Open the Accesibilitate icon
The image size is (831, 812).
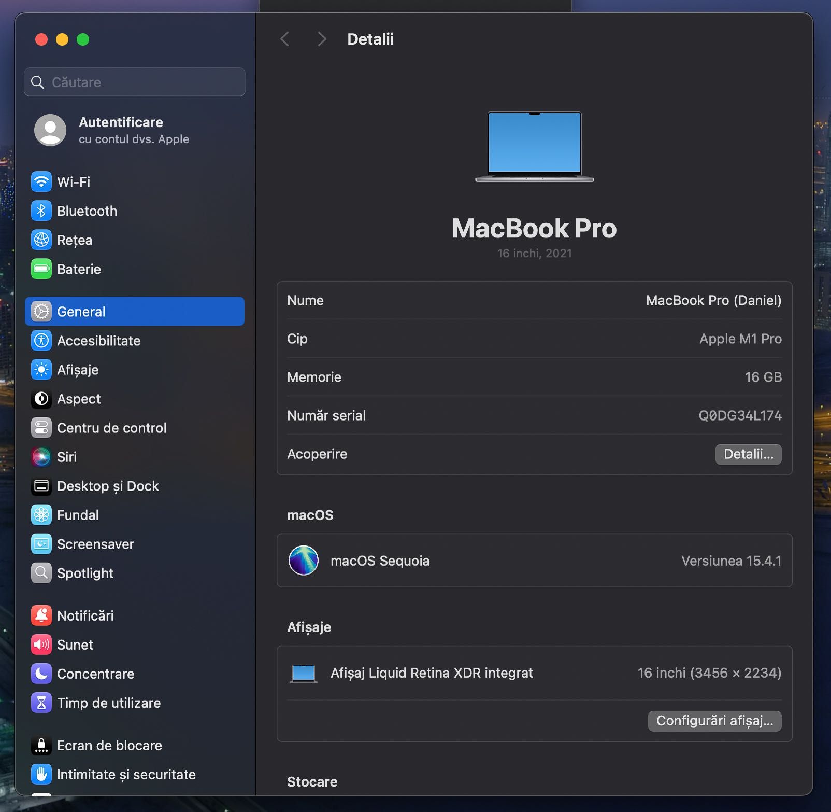click(41, 341)
